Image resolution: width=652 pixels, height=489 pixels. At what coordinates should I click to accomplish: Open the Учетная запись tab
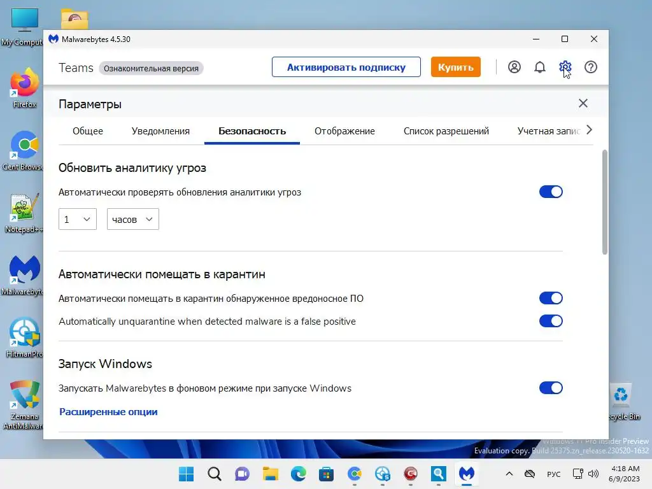tap(548, 131)
